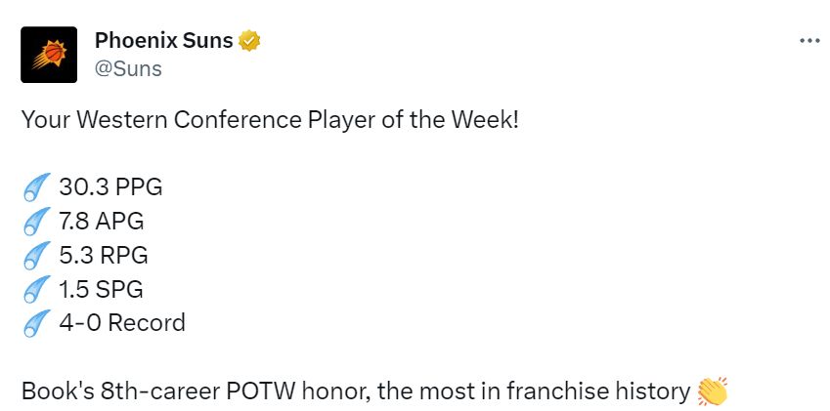The image size is (830, 411).
Task: Click the gold verified checkmark badge
Action: tap(250, 41)
